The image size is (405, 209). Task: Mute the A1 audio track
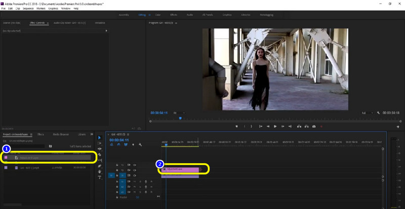click(x=135, y=181)
